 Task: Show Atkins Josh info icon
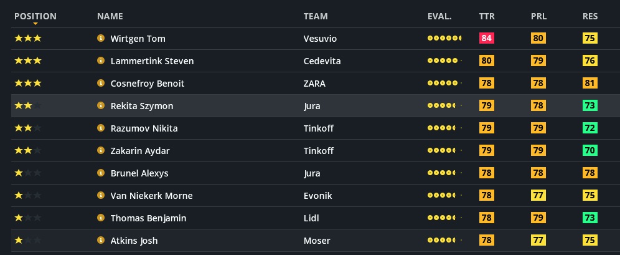(x=100, y=241)
